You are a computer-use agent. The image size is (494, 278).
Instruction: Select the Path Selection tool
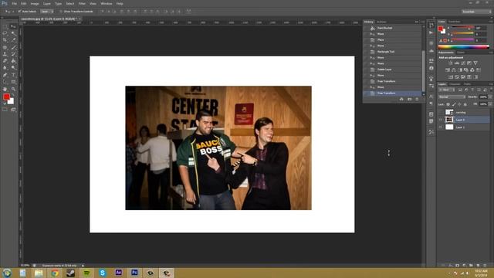[x=5, y=82]
